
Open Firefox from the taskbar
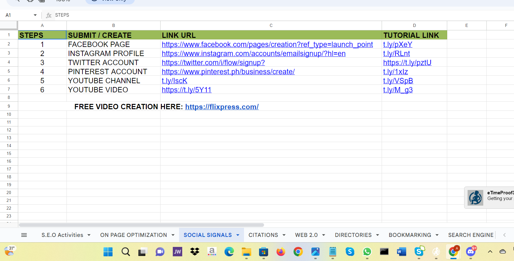[x=281, y=252]
